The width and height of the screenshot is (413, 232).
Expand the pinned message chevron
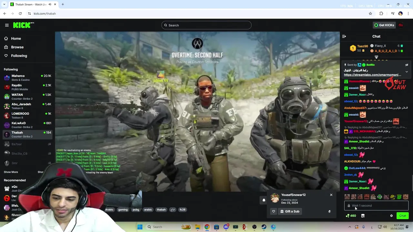[x=407, y=72]
